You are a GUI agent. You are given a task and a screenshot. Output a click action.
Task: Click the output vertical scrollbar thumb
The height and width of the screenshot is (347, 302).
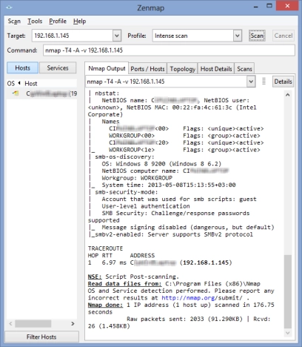coord(288,291)
